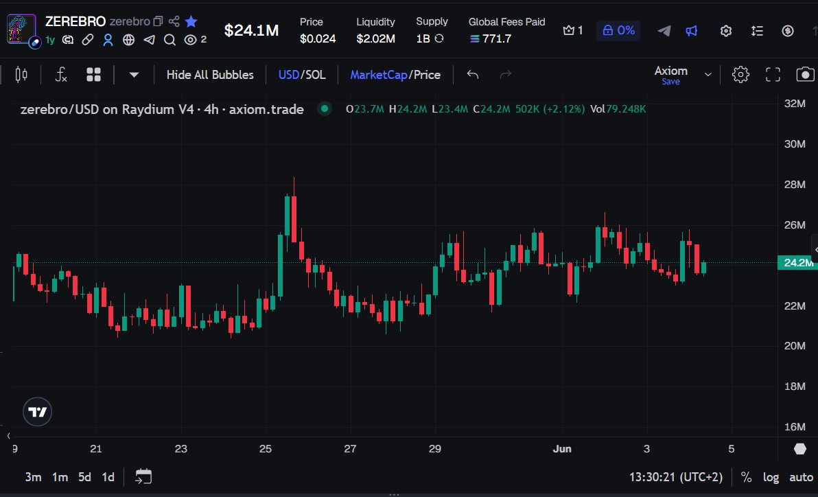818x497 pixels.
Task: Open the candlestick chart type selector
Action: point(21,75)
